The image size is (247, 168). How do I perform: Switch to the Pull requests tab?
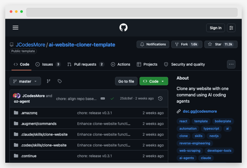pyautogui.click(x=86, y=64)
